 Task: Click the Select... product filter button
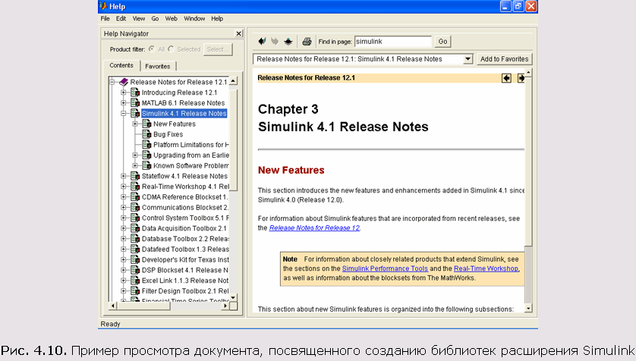(218, 49)
